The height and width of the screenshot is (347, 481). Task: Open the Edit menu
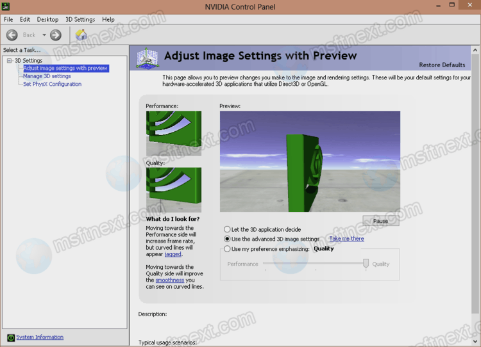(25, 19)
